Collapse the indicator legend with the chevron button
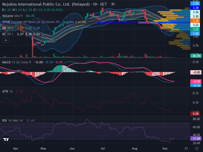This screenshot has height=152, width=203. coord(6,40)
